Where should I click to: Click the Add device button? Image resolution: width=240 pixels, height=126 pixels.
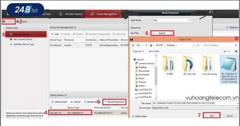[55, 34]
